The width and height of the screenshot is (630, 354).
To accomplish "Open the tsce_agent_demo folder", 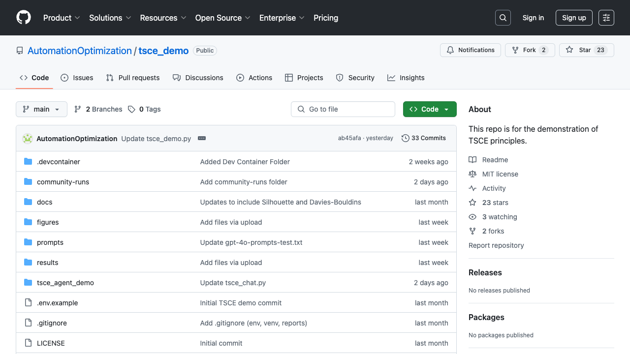I will (x=65, y=283).
